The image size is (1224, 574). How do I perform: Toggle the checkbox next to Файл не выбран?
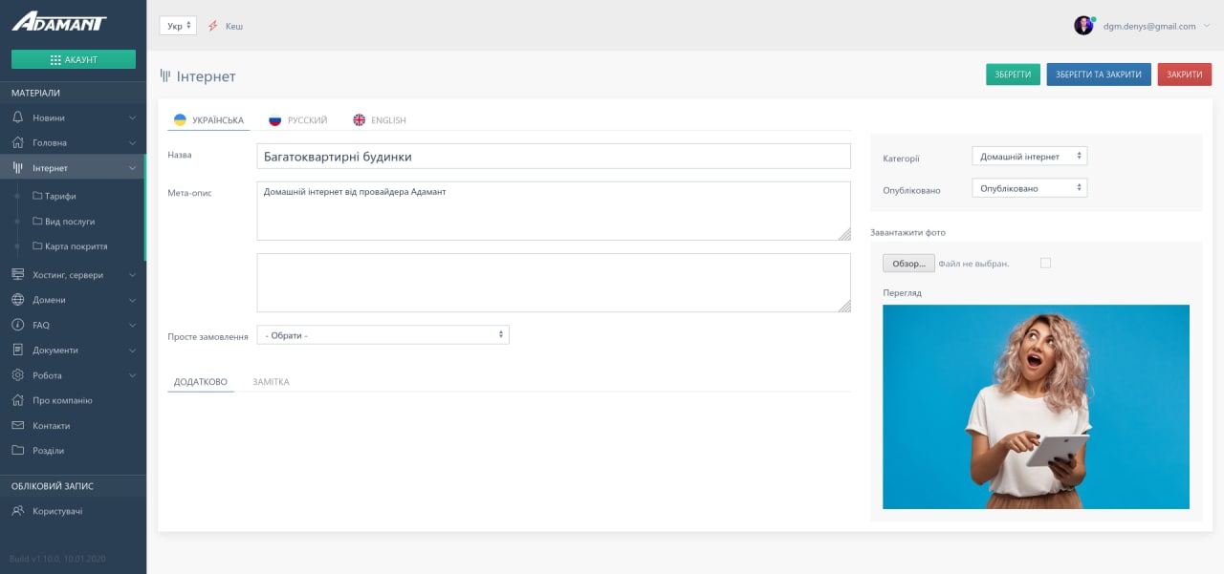pos(1045,263)
